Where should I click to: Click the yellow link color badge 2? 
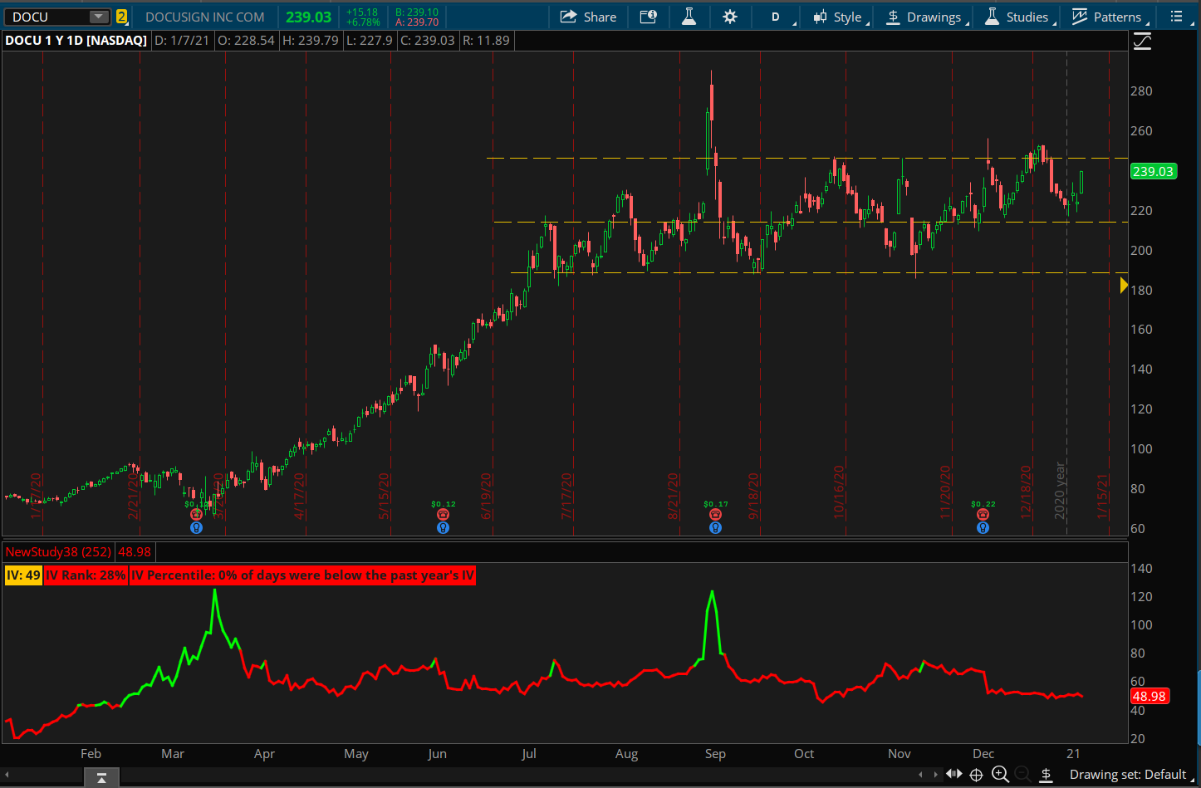tap(121, 17)
